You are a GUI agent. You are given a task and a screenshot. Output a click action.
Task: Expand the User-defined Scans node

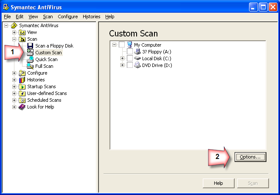14,93
